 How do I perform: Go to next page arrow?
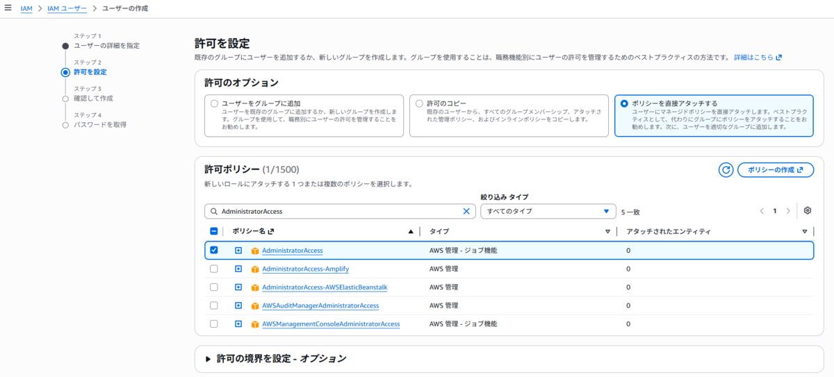pyautogui.click(x=788, y=210)
